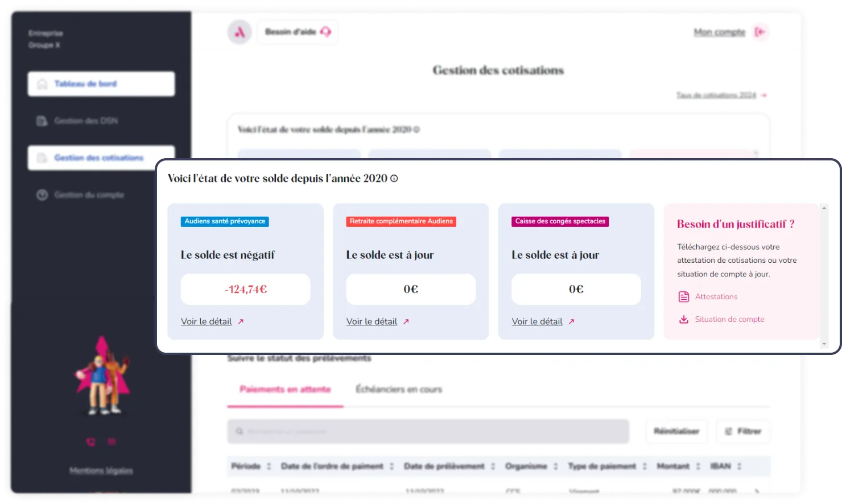Click the phone icon in sidebar
The height and width of the screenshot is (504, 842).
coord(90,442)
